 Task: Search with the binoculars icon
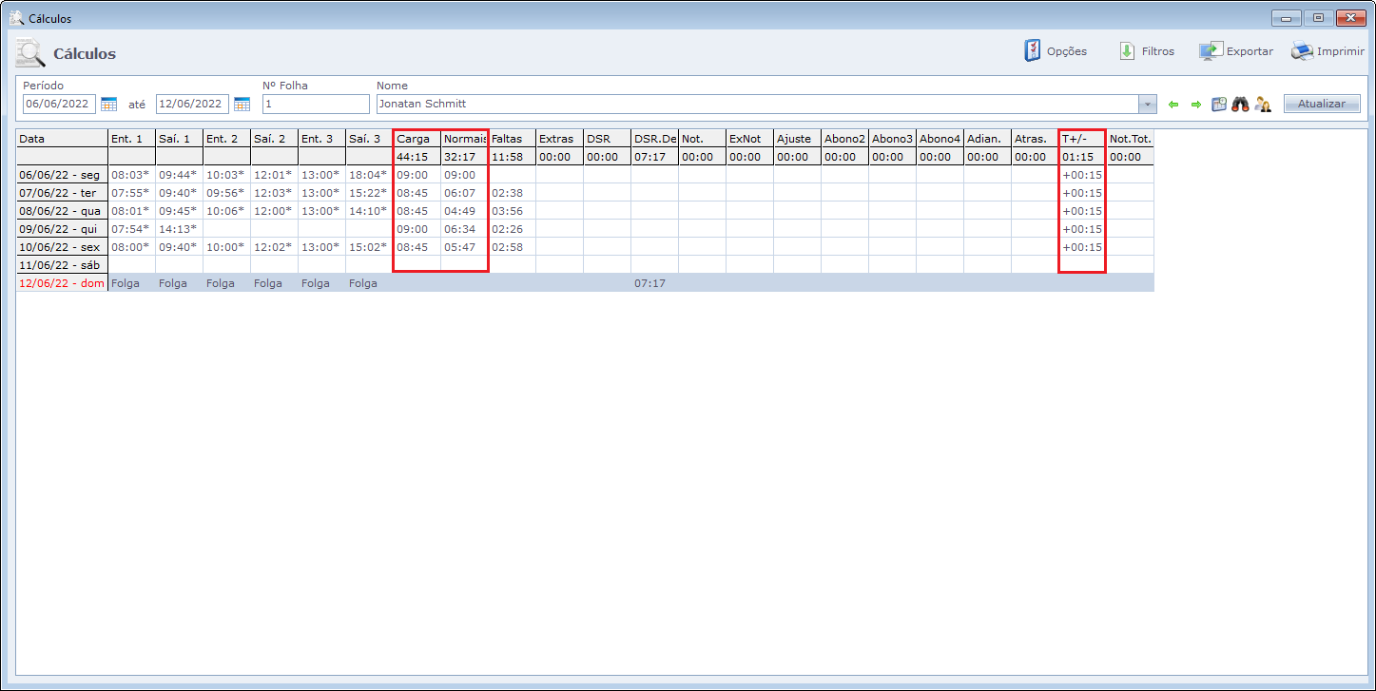(1240, 105)
